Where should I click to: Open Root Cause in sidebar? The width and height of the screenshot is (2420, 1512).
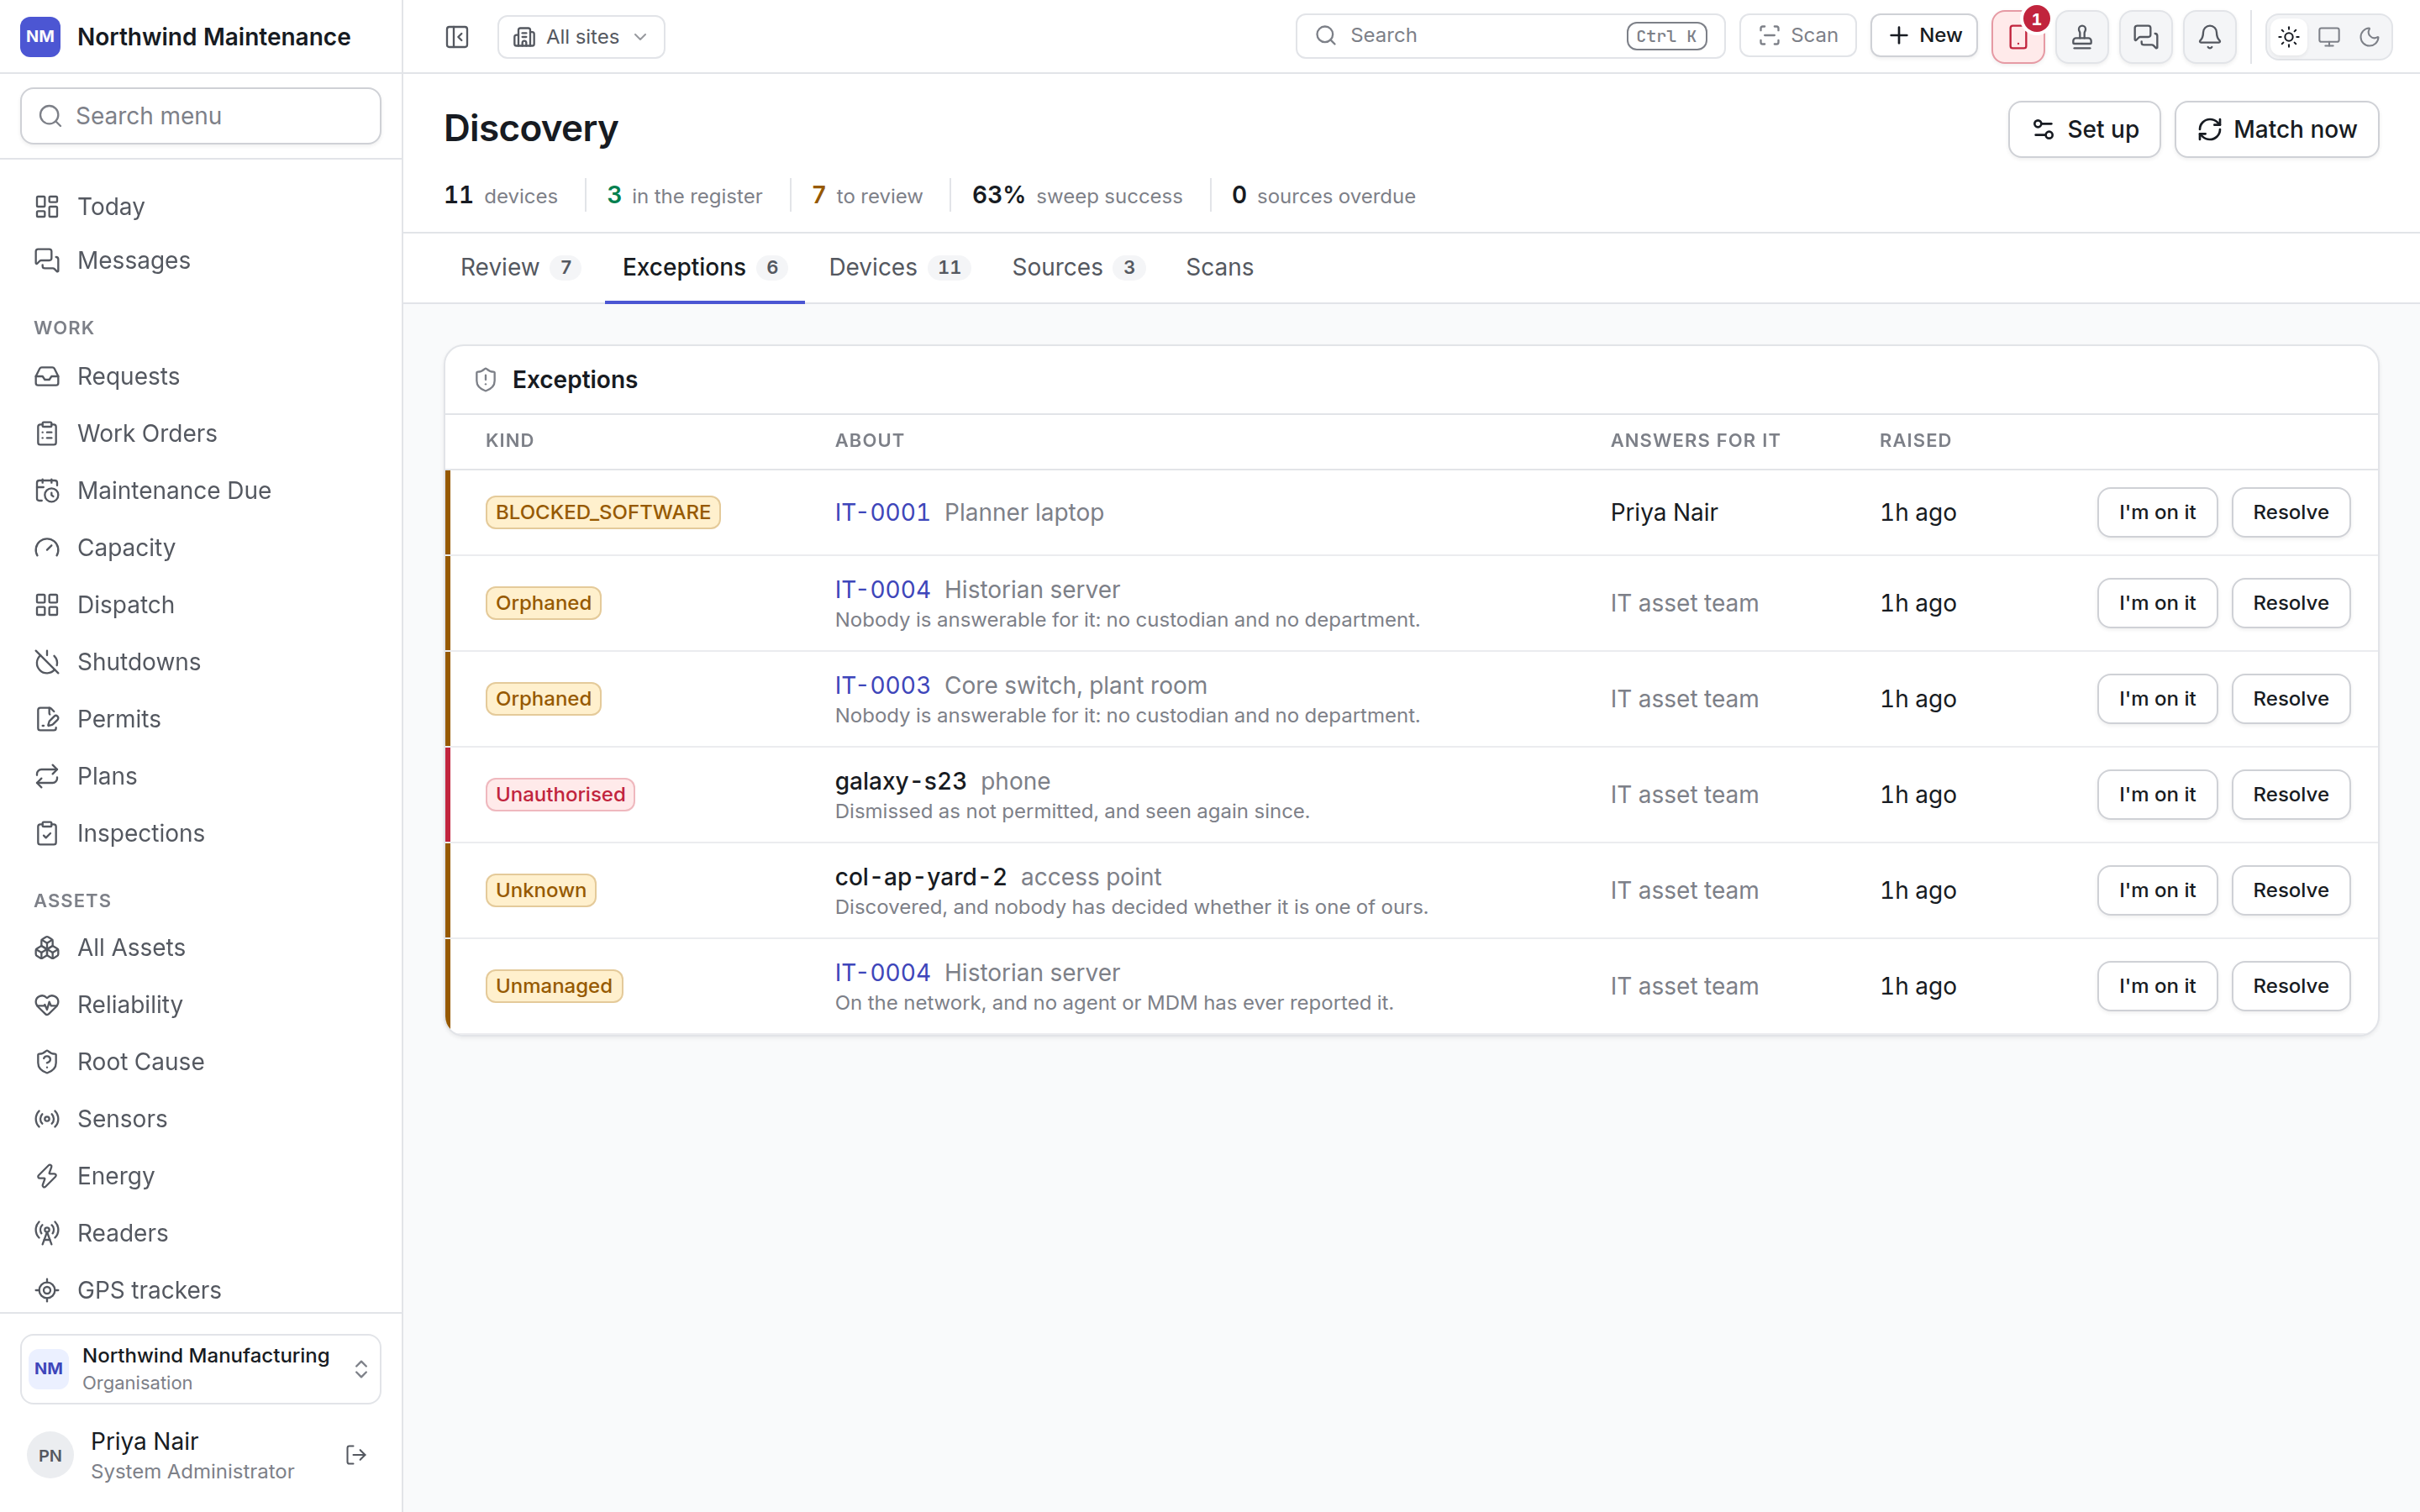[x=201, y=1061]
